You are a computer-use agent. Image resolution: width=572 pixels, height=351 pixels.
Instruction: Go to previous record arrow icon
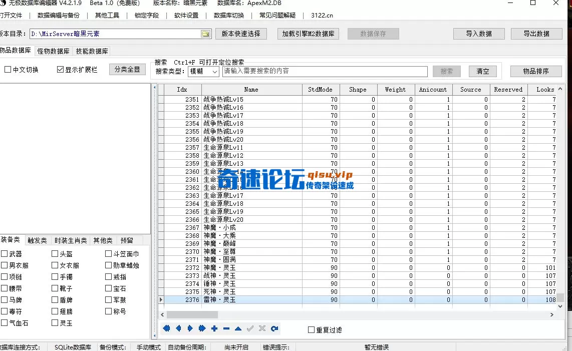(178, 328)
